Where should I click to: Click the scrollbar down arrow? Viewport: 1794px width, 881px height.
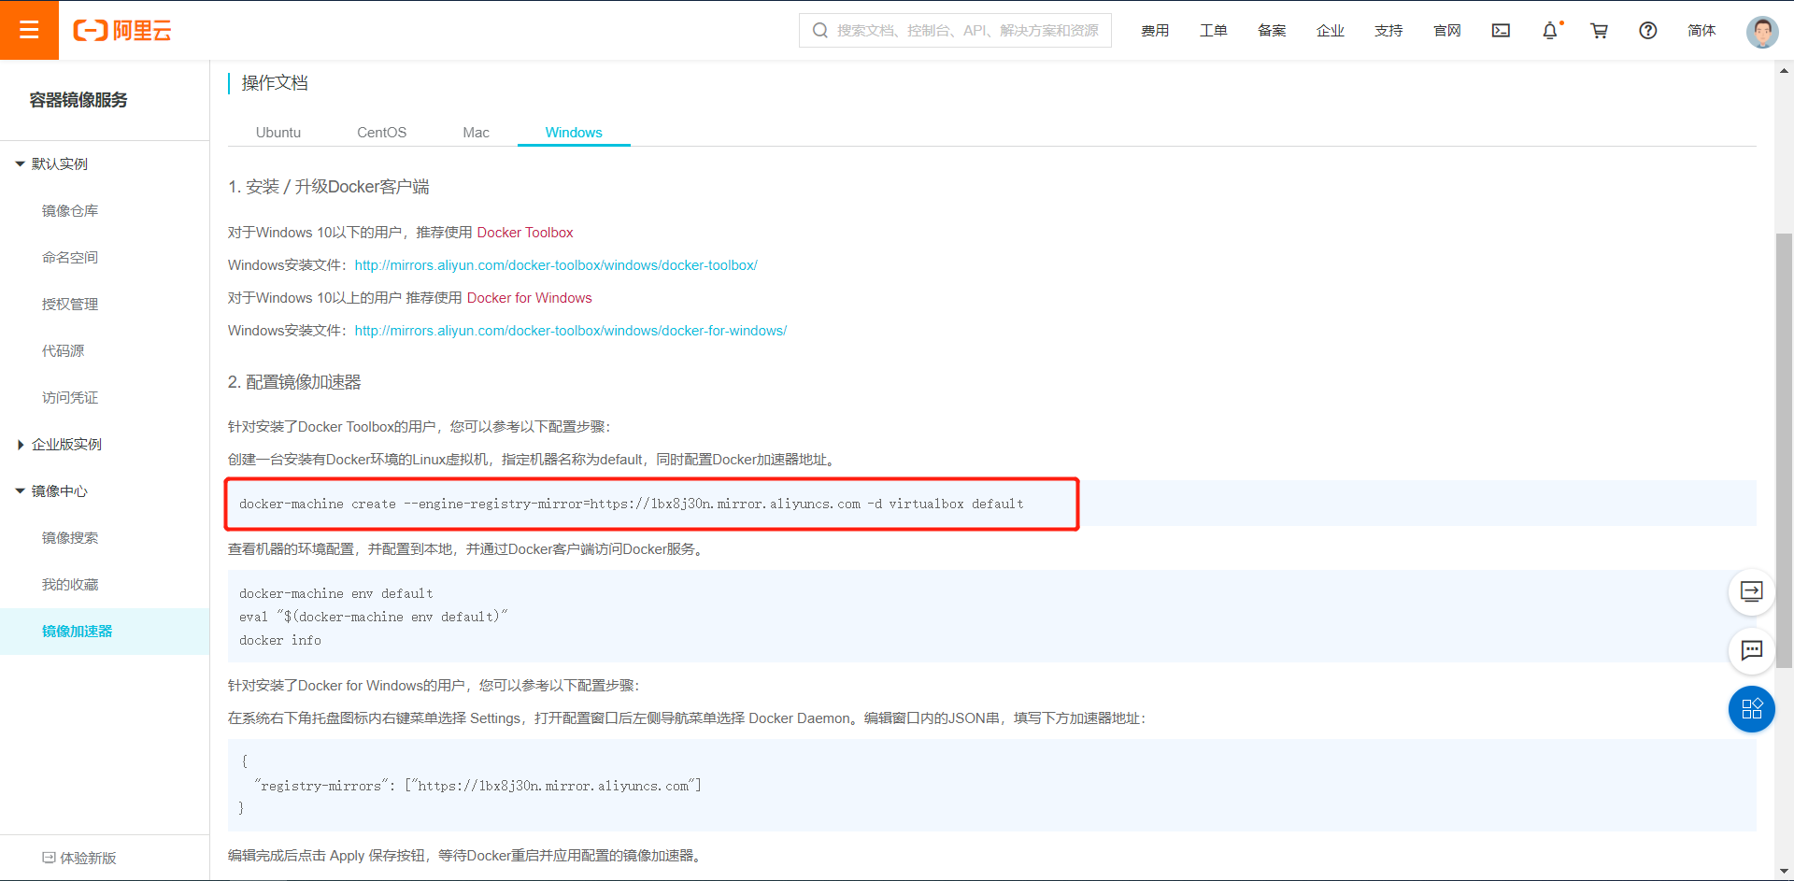tap(1784, 872)
